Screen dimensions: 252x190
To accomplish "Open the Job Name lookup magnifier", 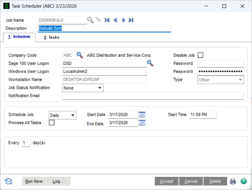I will [x=91, y=20].
